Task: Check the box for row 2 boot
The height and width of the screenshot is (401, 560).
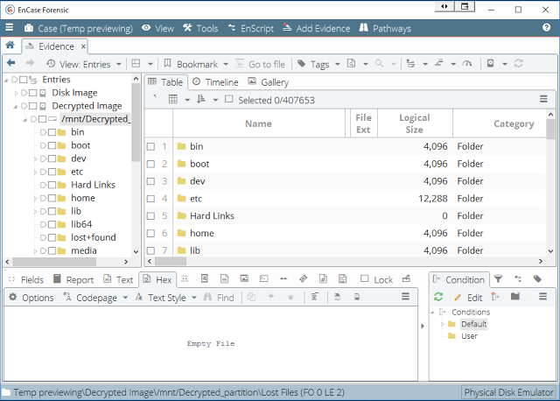Action: click(x=150, y=164)
